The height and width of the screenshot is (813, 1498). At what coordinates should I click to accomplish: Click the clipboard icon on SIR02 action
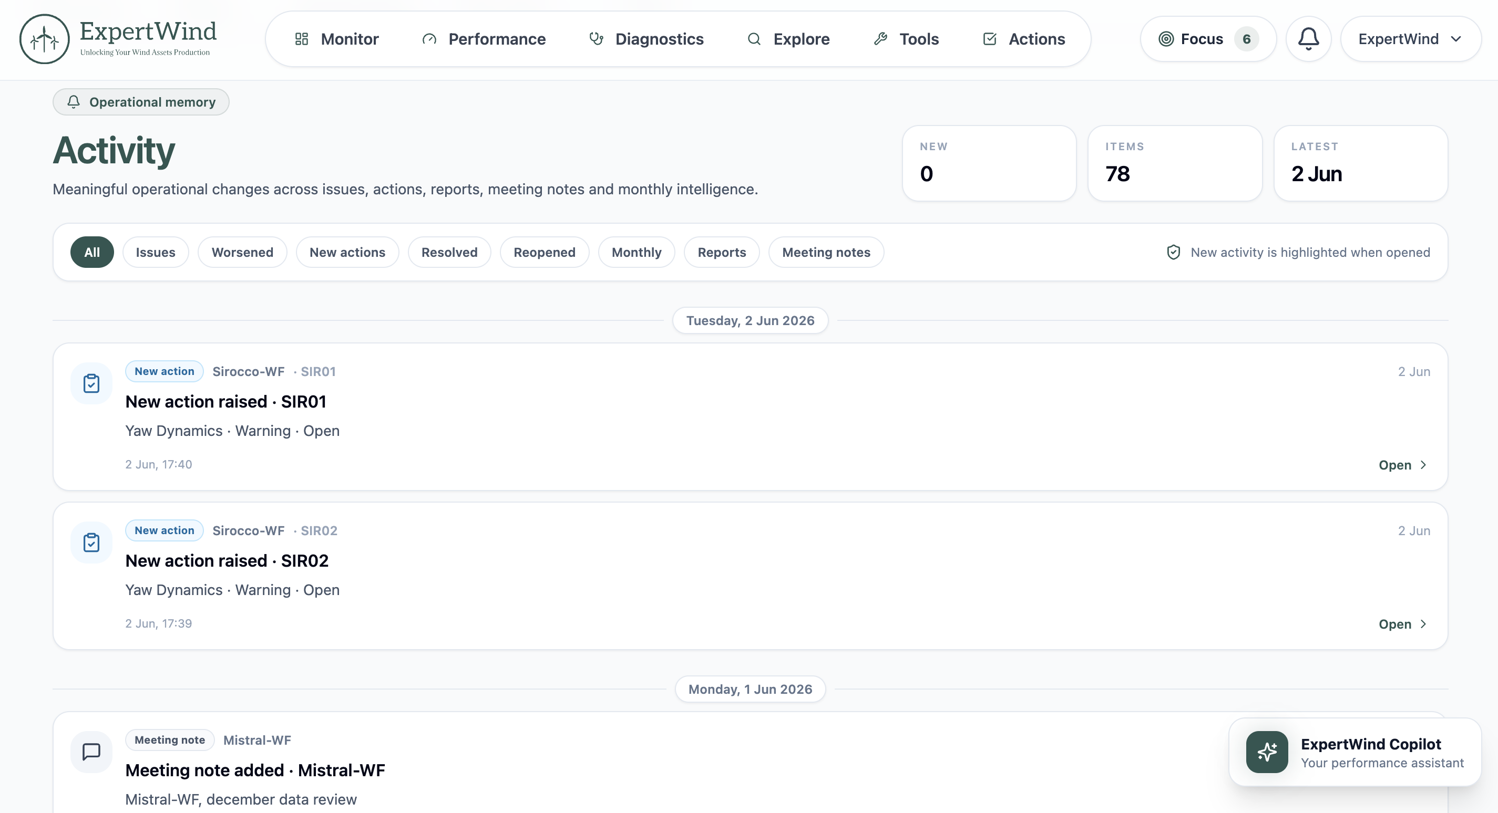pos(91,543)
